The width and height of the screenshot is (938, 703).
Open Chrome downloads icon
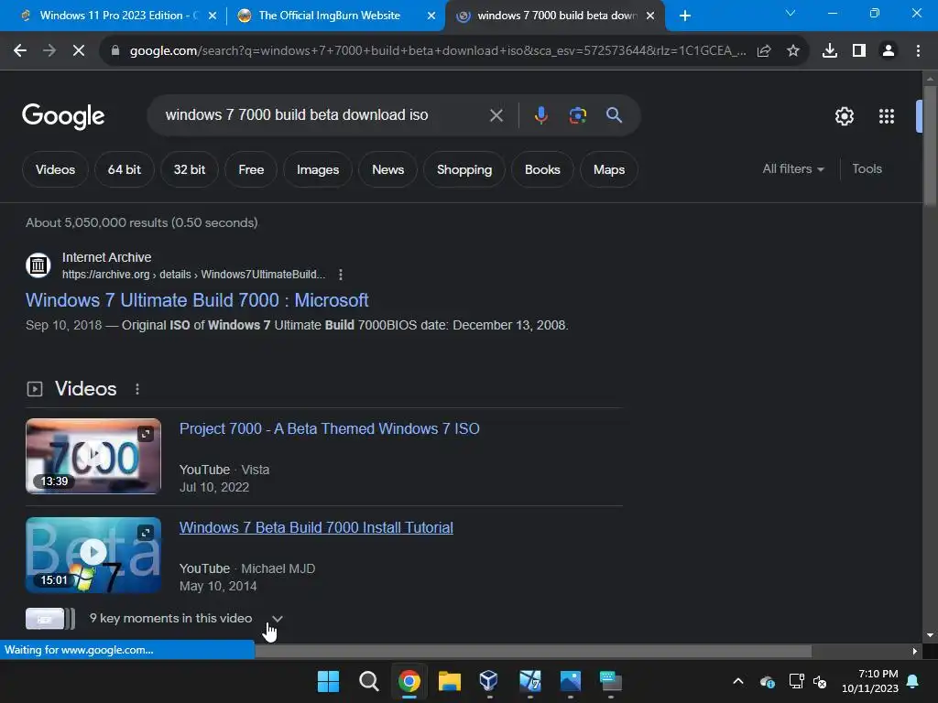tap(830, 51)
